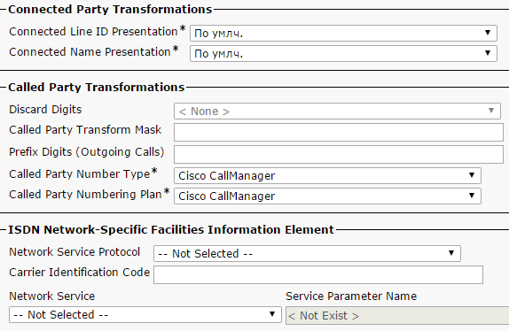The image size is (509, 331).
Task: Click the arrow of Connected Line ID Presentation
Action: pos(488,33)
